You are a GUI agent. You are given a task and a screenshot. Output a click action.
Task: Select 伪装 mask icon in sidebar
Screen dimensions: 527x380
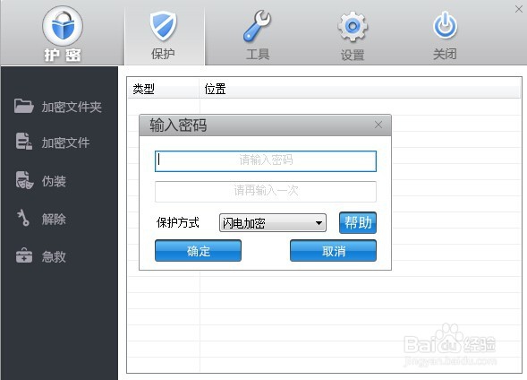(24, 180)
